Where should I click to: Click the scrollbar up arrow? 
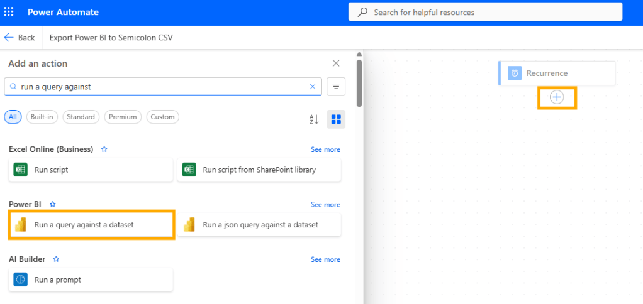[x=359, y=54]
